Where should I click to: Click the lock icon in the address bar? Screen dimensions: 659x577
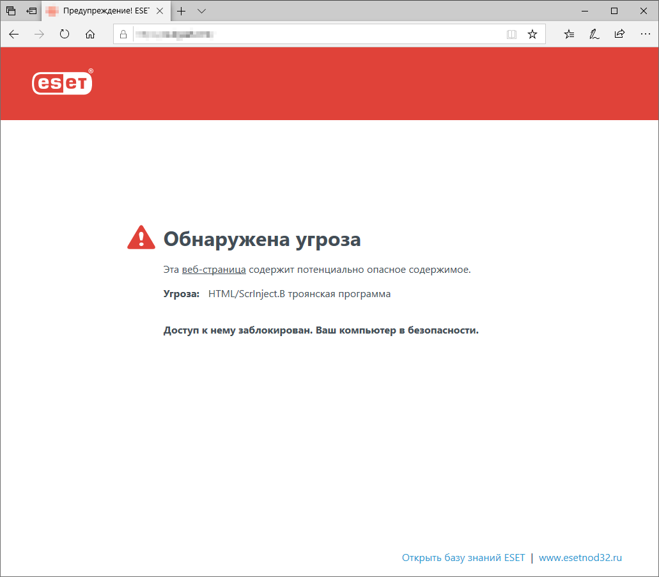[x=123, y=34]
